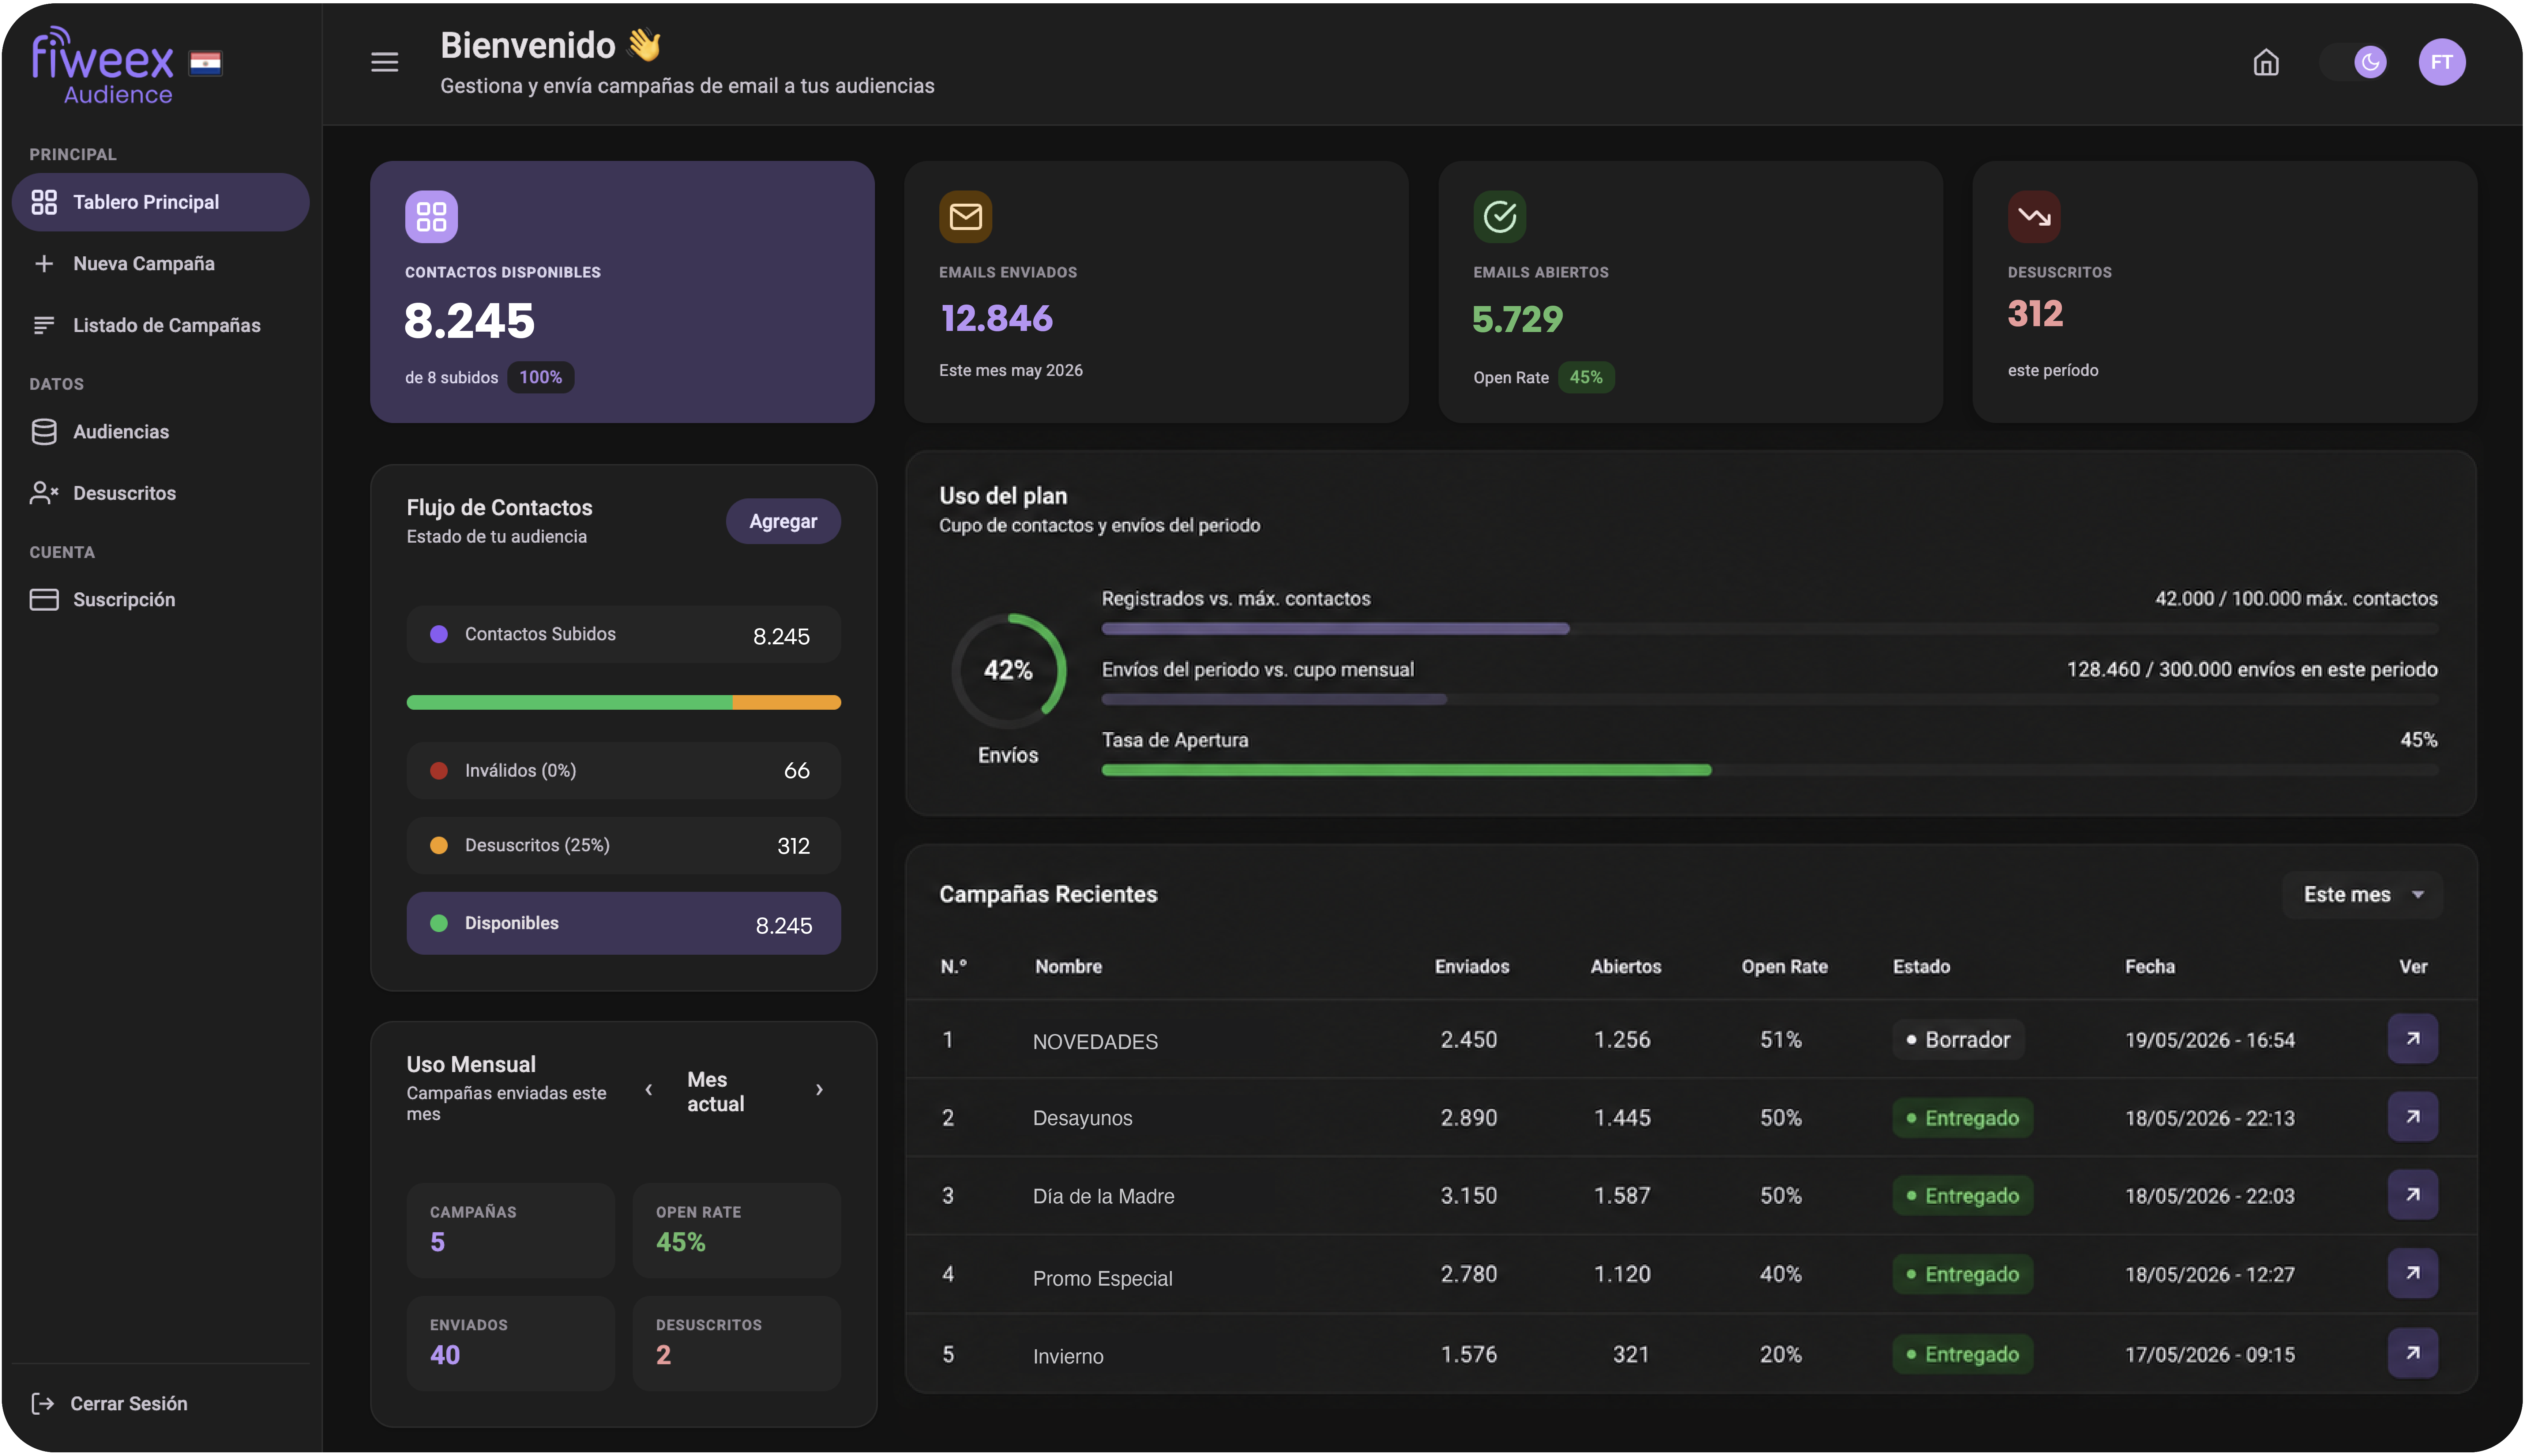The height and width of the screenshot is (1456, 2525).
Task: Click the Fiweex Audience logo
Action: click(x=102, y=66)
